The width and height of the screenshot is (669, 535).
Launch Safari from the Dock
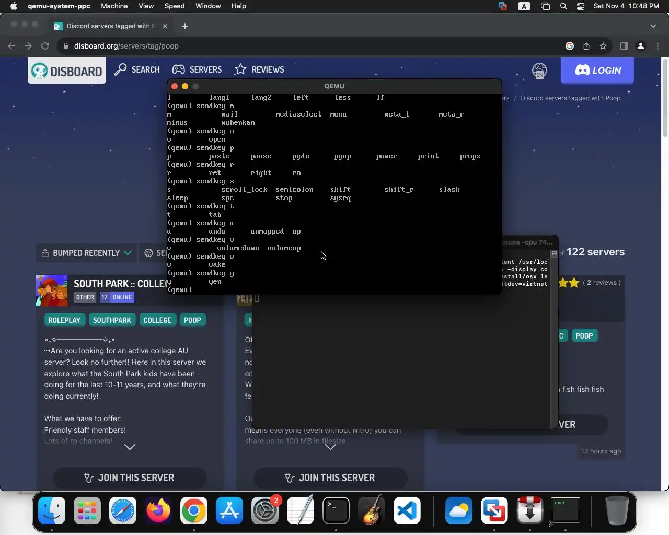[123, 510]
